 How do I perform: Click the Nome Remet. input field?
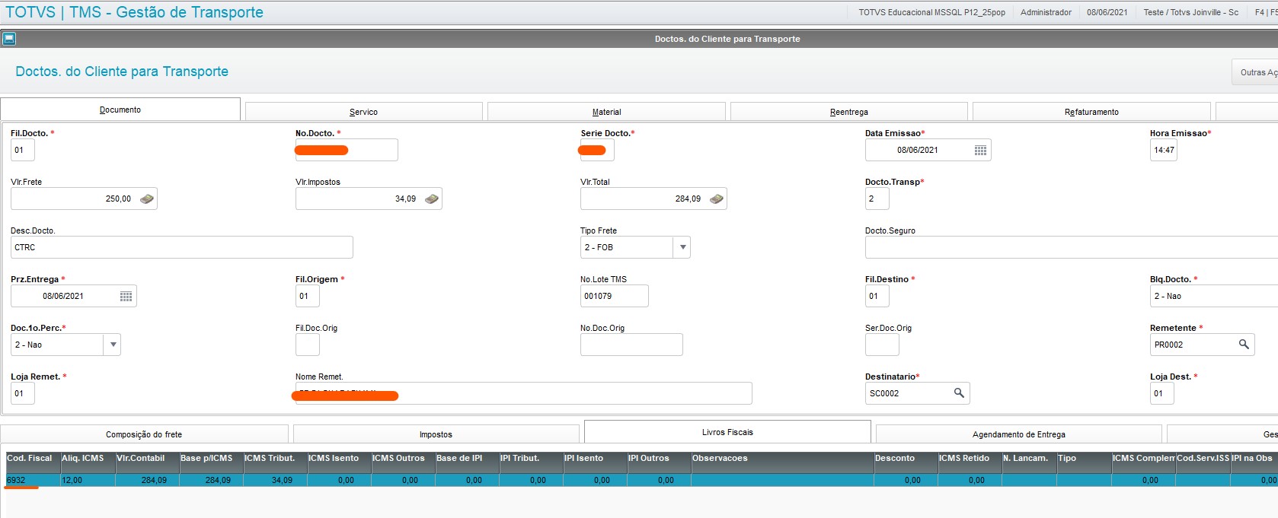523,393
